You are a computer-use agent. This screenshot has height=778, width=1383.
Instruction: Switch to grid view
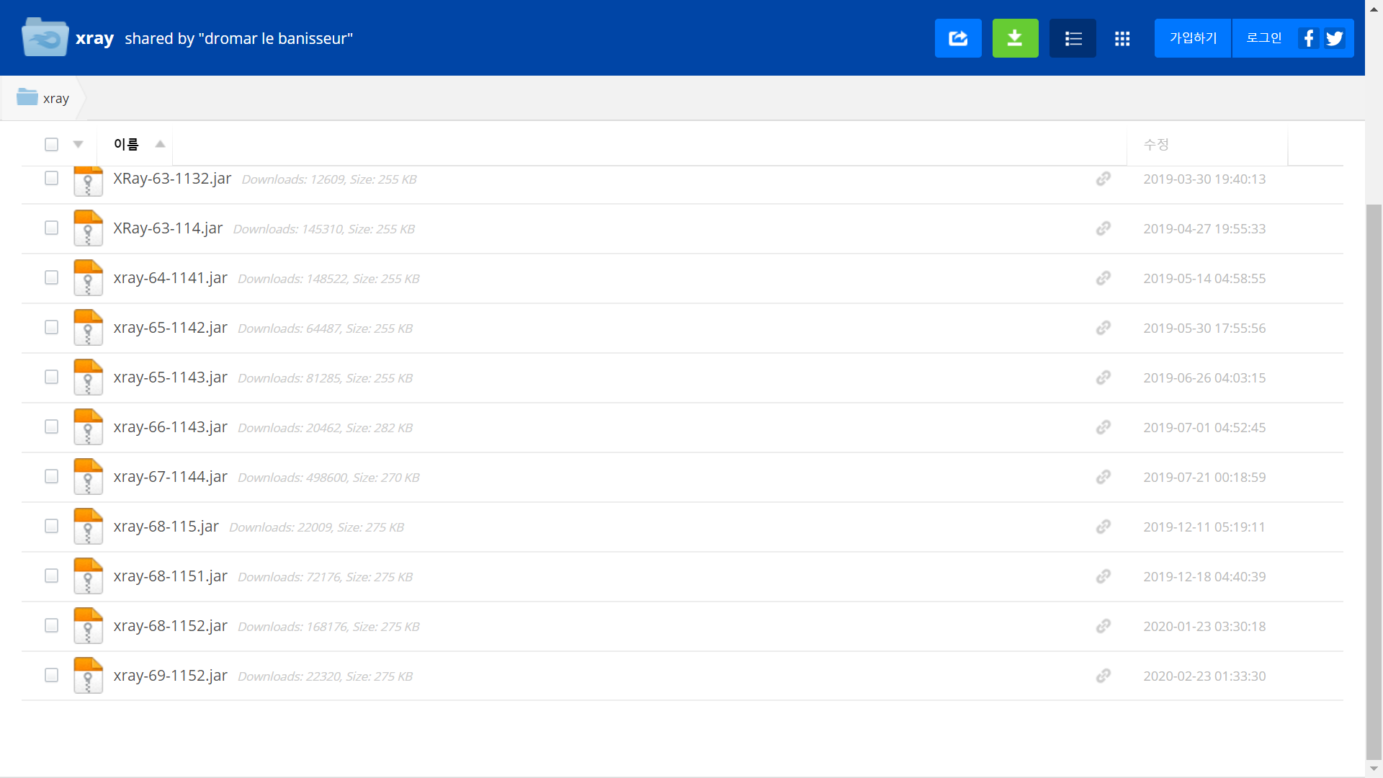(x=1122, y=38)
